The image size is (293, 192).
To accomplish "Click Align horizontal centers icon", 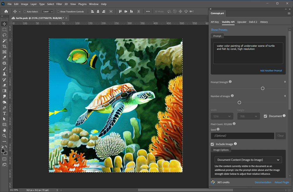I will click(x=98, y=11).
